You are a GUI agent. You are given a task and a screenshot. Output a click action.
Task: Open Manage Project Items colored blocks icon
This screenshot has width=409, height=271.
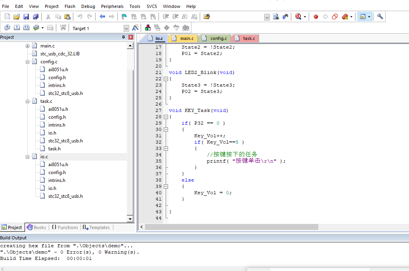[x=147, y=28]
